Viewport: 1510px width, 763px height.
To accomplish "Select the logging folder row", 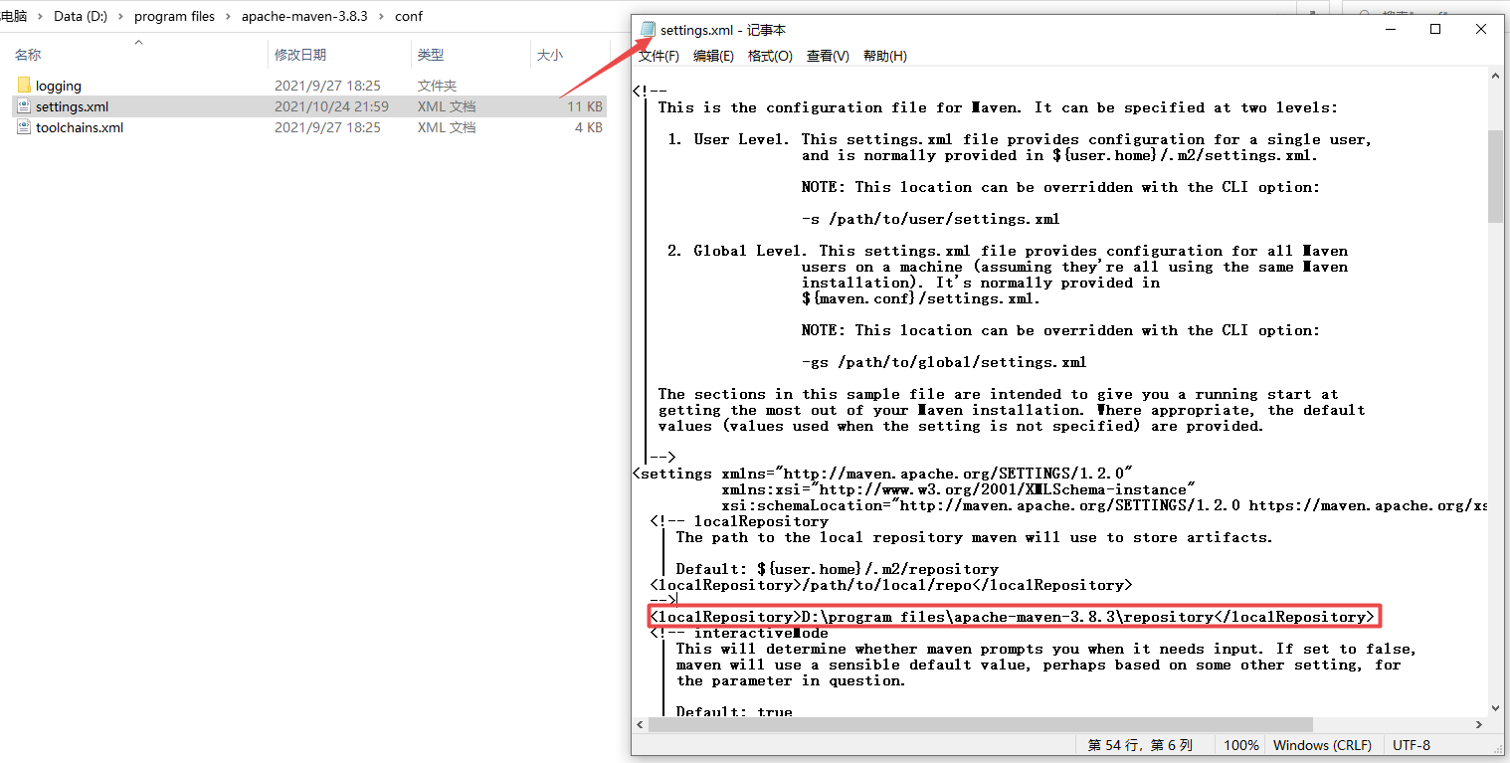I will pos(309,86).
